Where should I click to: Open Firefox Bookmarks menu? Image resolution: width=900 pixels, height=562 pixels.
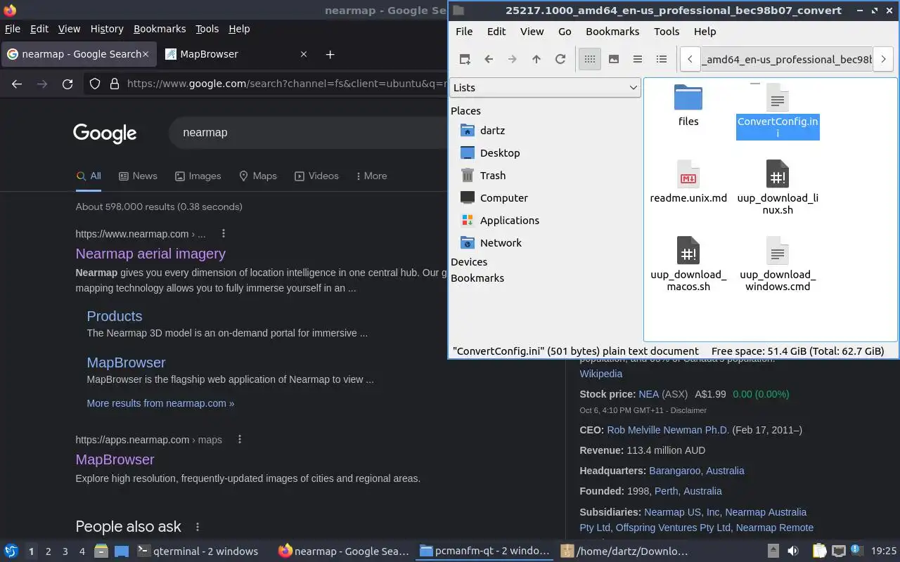pyautogui.click(x=160, y=29)
